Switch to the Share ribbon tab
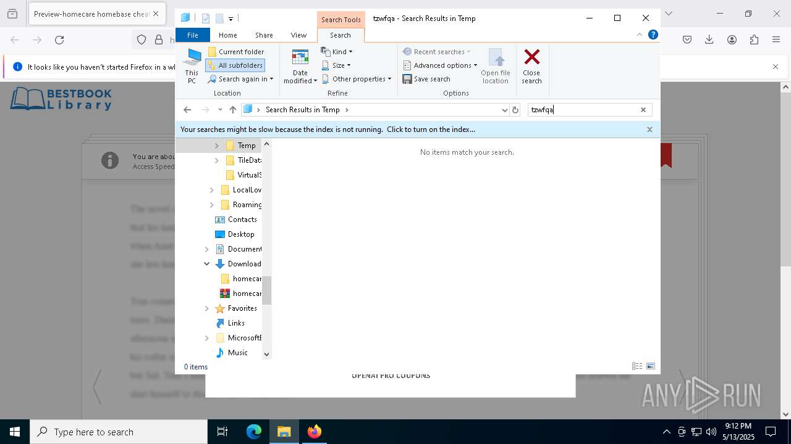 [264, 35]
